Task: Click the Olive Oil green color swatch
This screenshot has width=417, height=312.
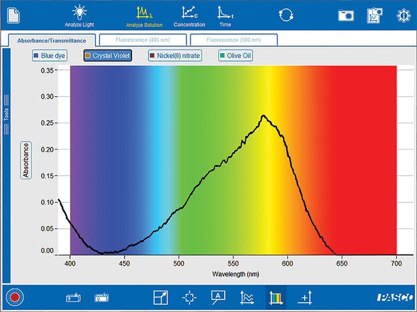Action: pos(222,55)
